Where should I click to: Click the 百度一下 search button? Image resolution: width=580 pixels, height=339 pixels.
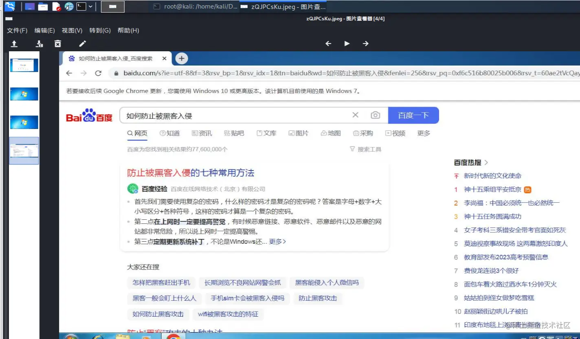tap(413, 116)
